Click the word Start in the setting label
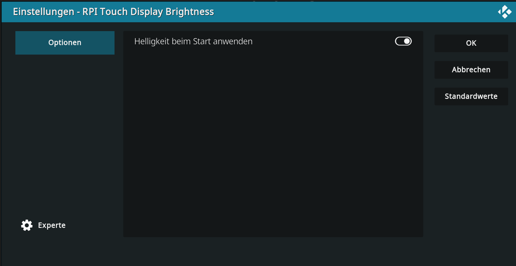This screenshot has height=266, width=516. click(201, 41)
